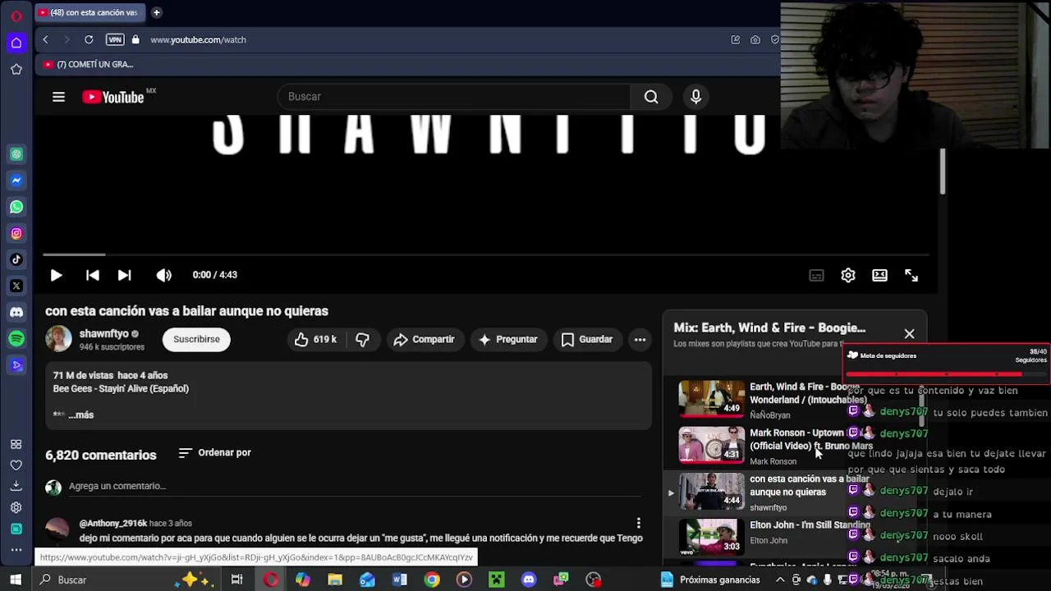This screenshot has height=591, width=1051.
Task: Save video with Guardar button
Action: [587, 339]
